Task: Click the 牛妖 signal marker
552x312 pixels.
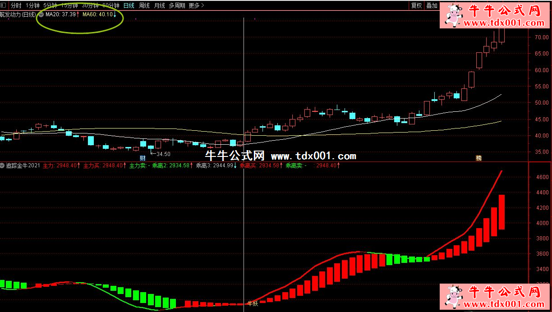Action: pos(253,303)
